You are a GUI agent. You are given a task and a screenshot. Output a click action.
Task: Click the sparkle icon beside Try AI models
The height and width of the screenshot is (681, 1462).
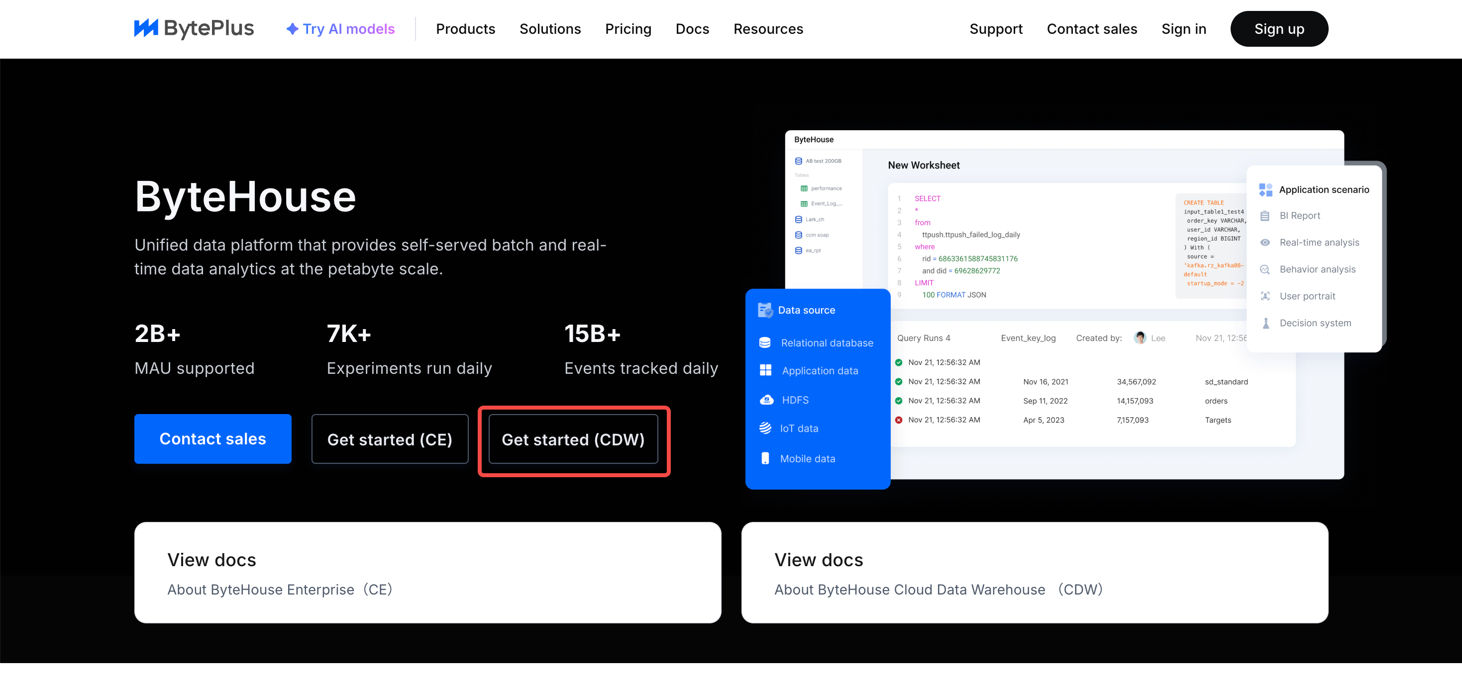point(292,29)
